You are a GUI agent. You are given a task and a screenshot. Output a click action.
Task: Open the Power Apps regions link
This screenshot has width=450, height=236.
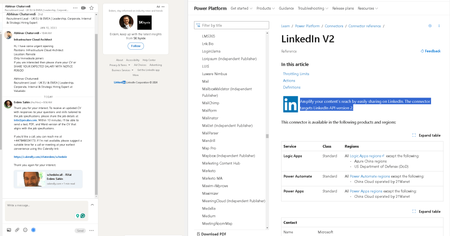click(x=366, y=191)
